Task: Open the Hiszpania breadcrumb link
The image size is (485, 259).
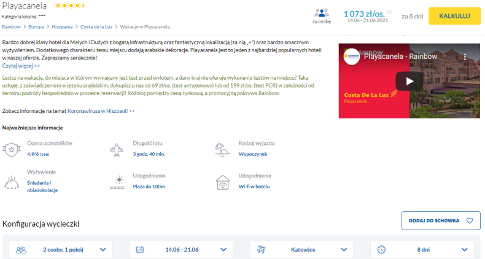Action: [x=62, y=27]
